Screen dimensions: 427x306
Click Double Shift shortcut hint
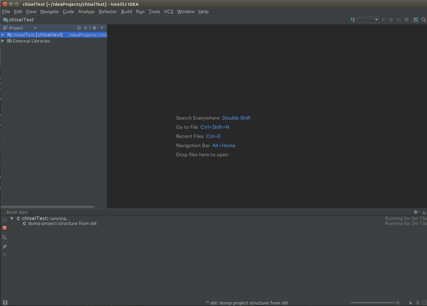[236, 118]
